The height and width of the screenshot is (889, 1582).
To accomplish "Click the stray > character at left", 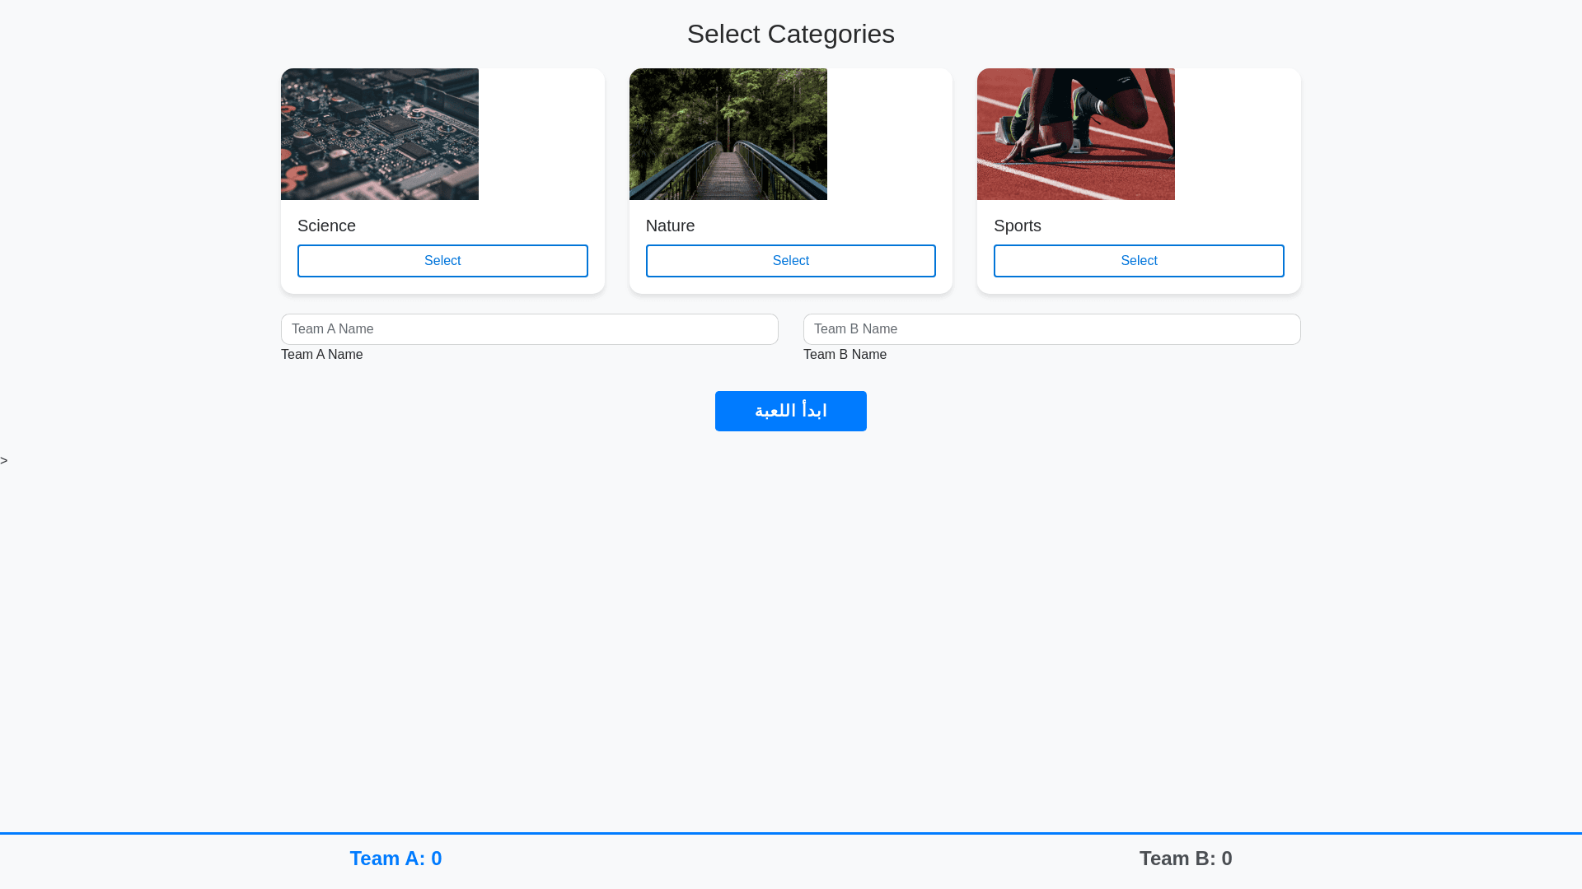I will pyautogui.click(x=4, y=461).
